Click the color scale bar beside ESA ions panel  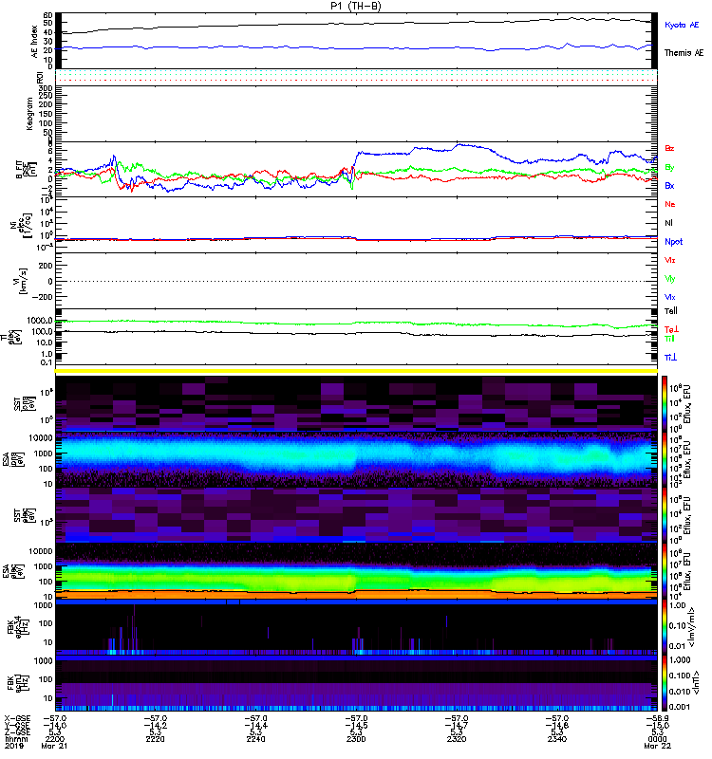coord(665,459)
